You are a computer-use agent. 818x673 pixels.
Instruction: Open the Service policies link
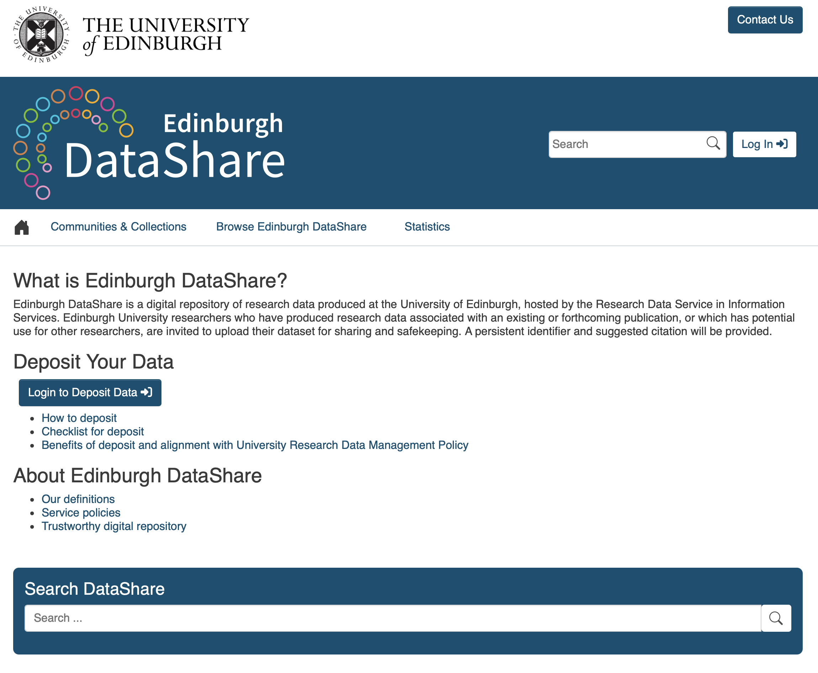click(x=81, y=513)
